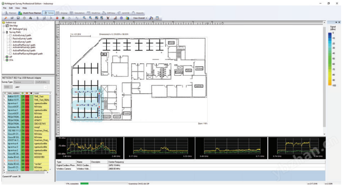This screenshot has height=186, width=343.
Task: Enable the PassiveSurvey1.path checkbox
Action: (11, 38)
